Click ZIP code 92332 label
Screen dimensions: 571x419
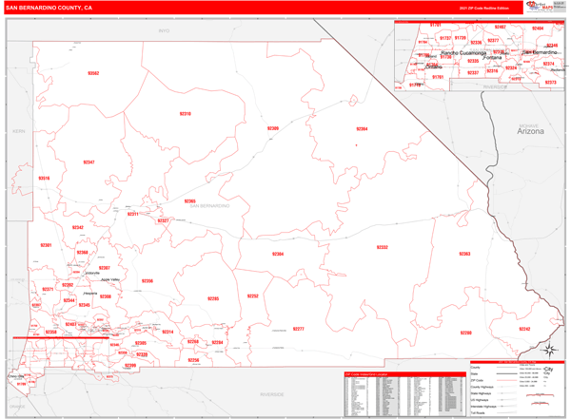pos(382,247)
